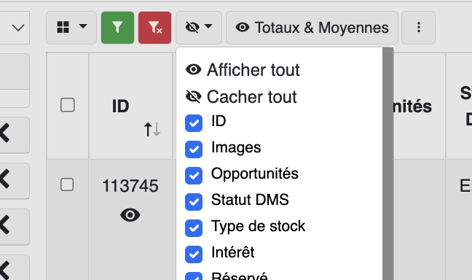Select Afficher tout in the dropdown
This screenshot has width=472, height=280.
click(x=243, y=70)
